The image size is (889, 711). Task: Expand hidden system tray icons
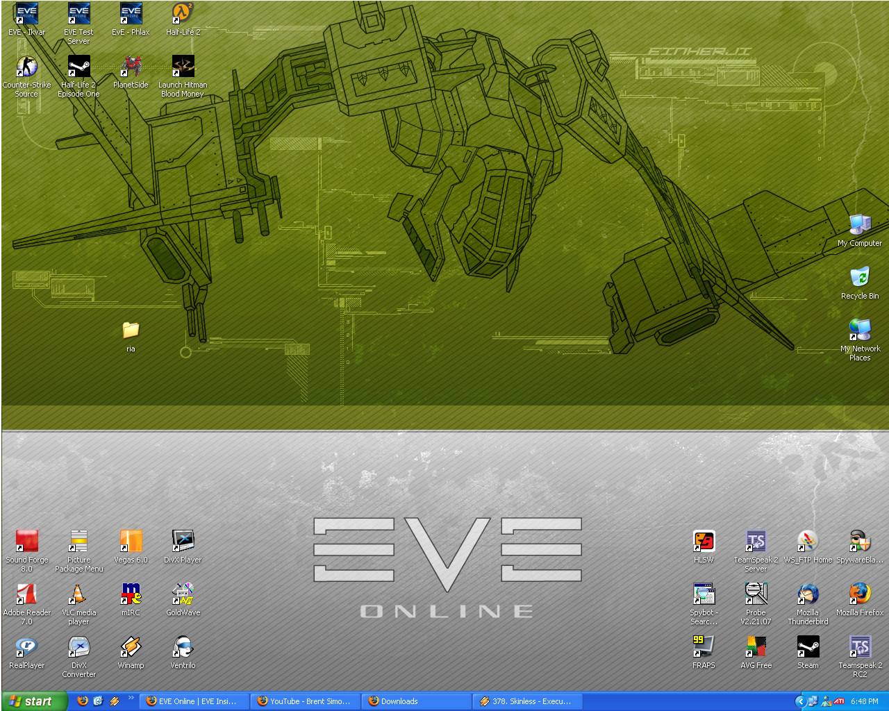(x=799, y=701)
